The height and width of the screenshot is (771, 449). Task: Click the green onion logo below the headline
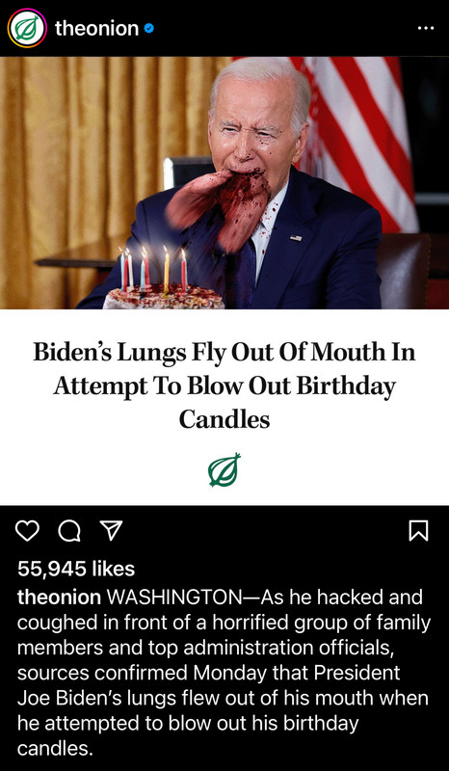tap(224, 469)
